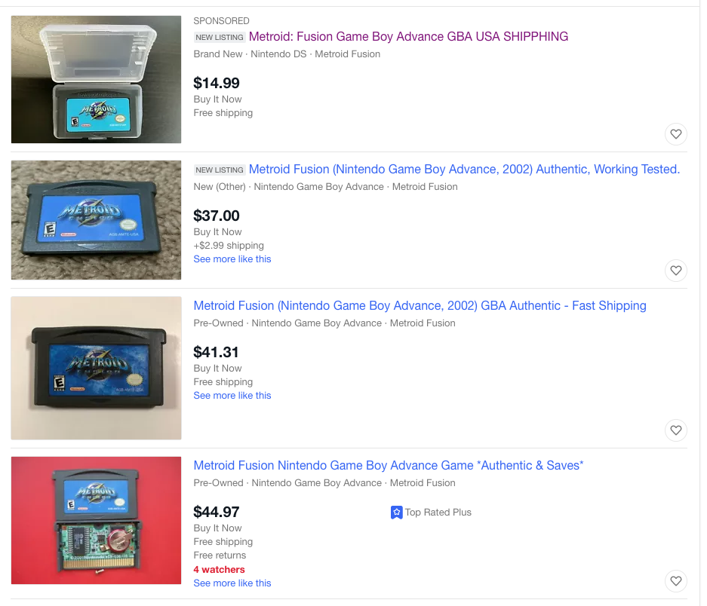Open thumbnail of cartridge on white background
The image size is (707, 606).
point(96,368)
